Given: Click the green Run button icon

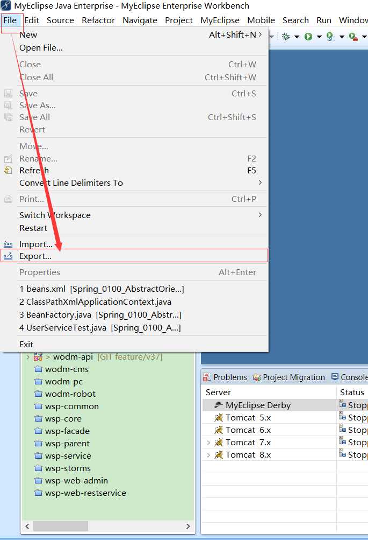Looking at the screenshot, I should [308, 37].
